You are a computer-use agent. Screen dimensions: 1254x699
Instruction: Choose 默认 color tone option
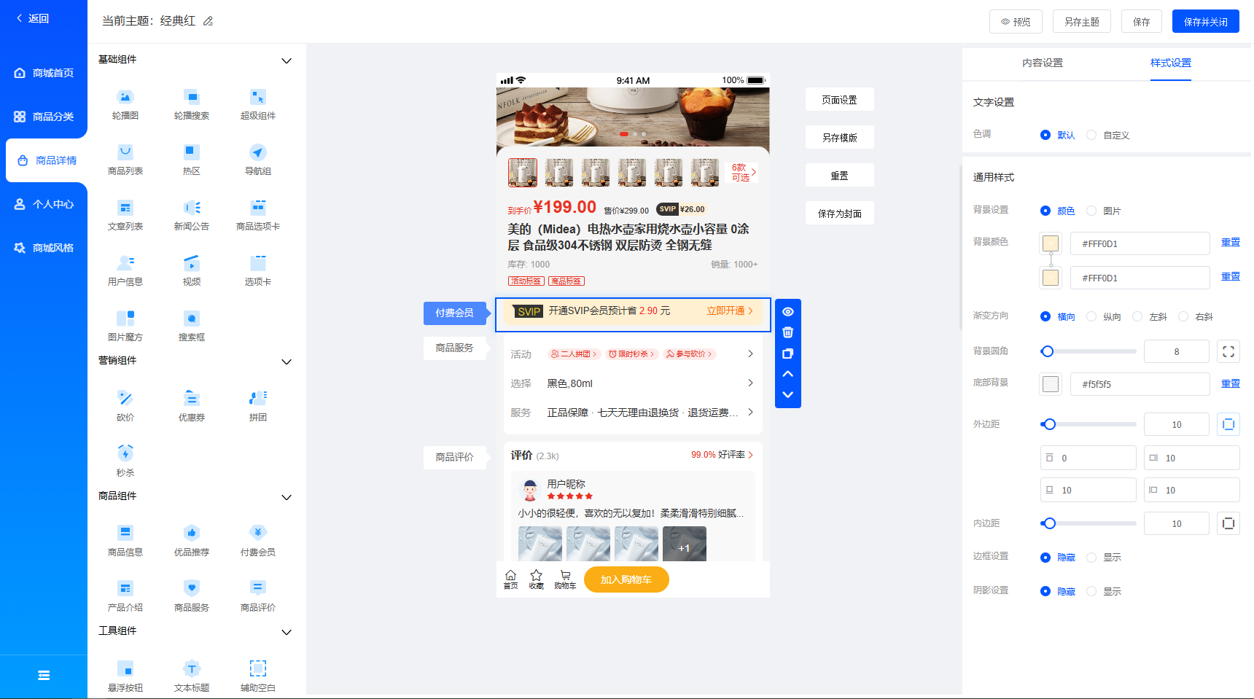coord(1058,135)
